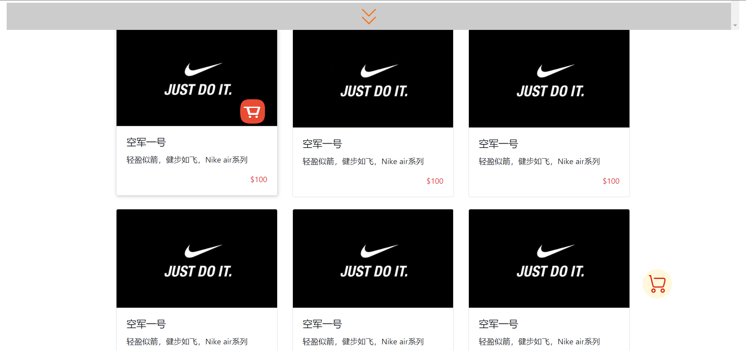
Task: Open the Nike image of the bottom-left card
Action: [197, 259]
